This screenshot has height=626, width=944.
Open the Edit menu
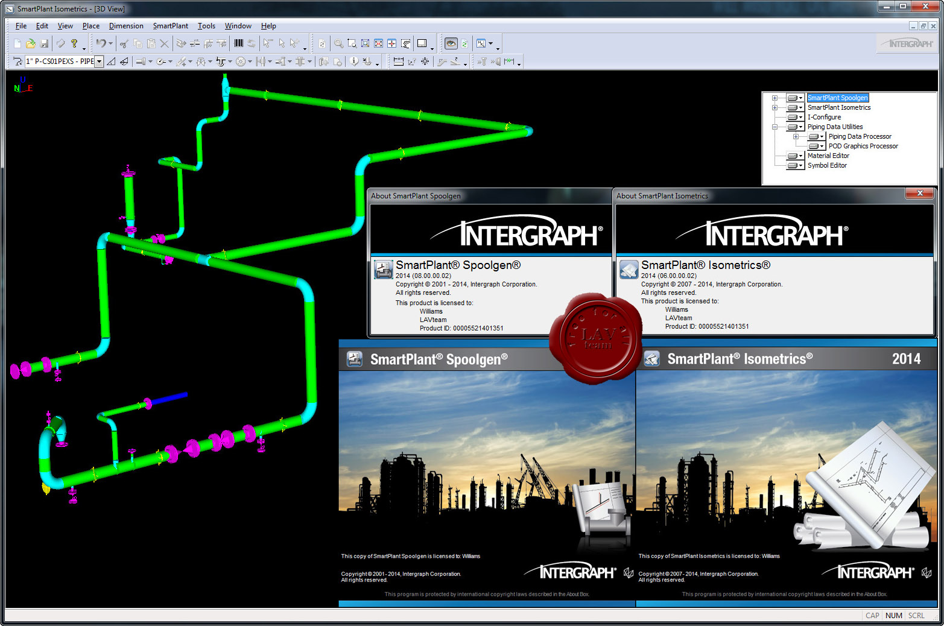pyautogui.click(x=42, y=26)
